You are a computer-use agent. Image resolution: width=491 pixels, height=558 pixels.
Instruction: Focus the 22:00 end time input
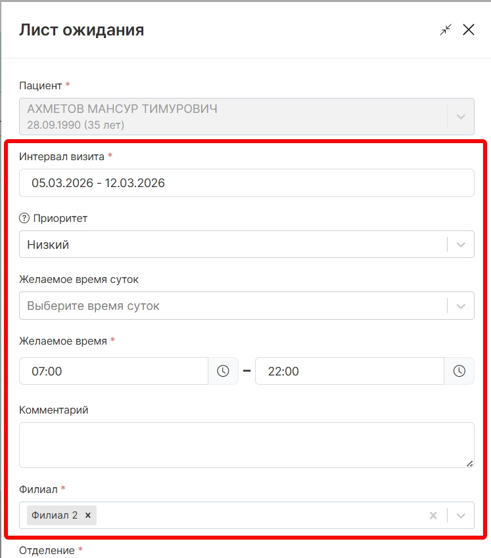click(x=348, y=371)
